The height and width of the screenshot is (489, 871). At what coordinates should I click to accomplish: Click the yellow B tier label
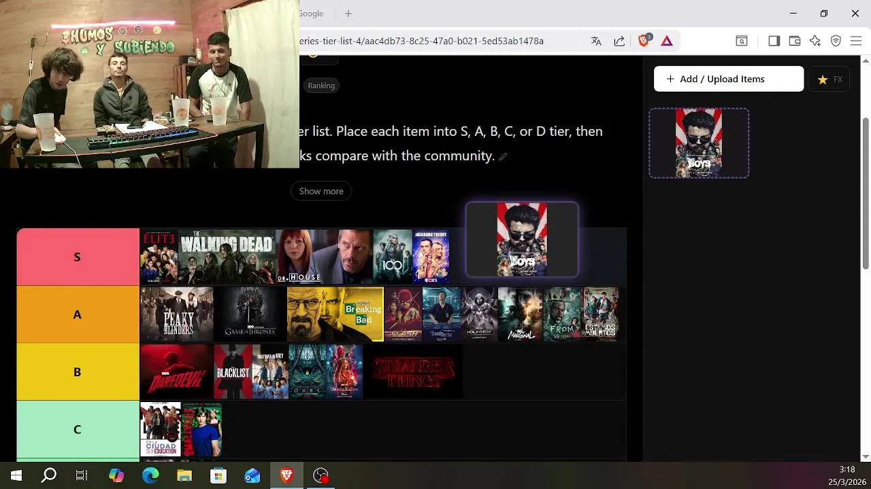(78, 372)
